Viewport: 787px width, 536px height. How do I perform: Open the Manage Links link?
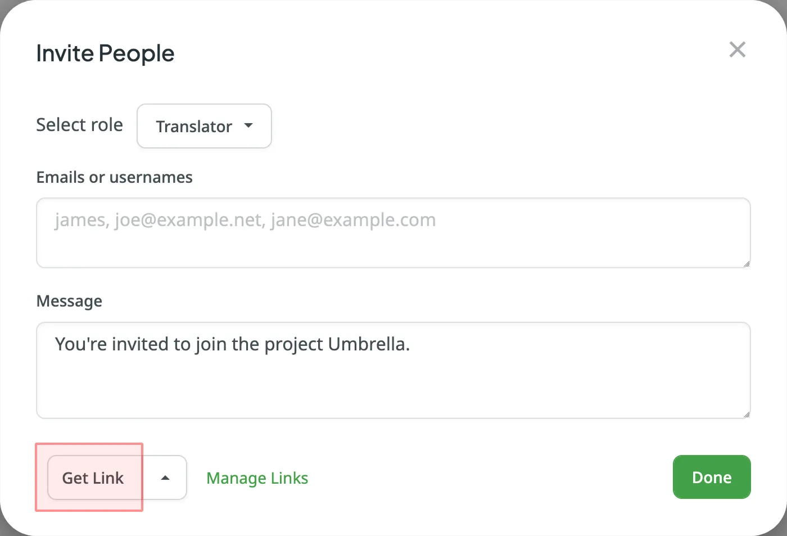pos(257,478)
